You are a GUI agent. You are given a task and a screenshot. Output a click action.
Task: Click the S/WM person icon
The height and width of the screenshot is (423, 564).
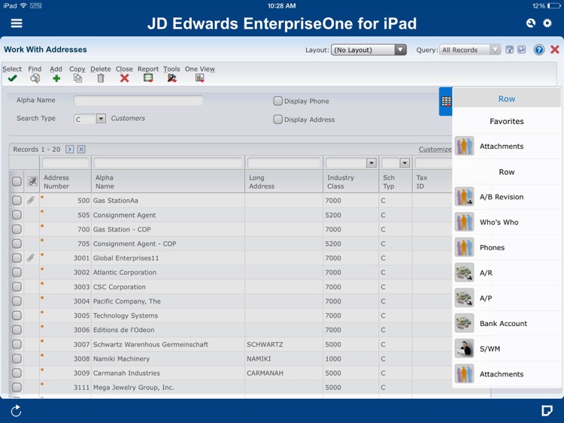465,349
